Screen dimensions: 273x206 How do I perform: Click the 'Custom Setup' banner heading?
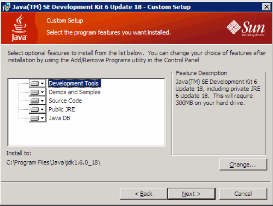[x=65, y=20]
